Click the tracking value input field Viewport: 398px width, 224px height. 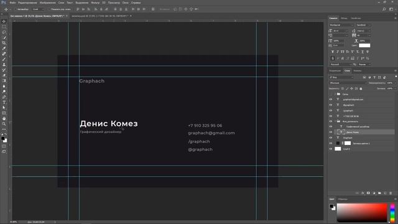click(364, 35)
